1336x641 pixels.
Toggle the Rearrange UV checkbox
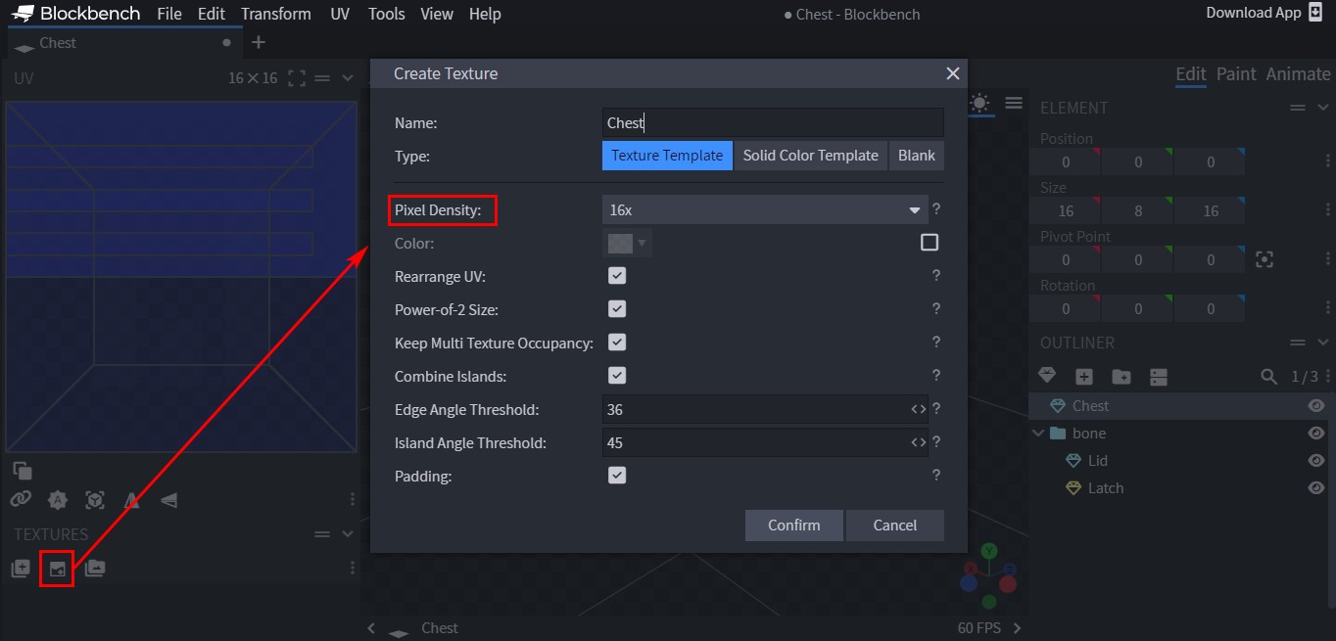click(617, 276)
